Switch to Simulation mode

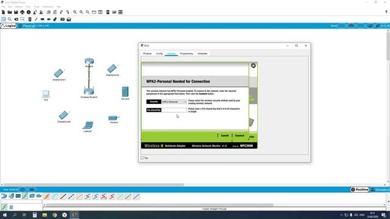click(x=380, y=190)
